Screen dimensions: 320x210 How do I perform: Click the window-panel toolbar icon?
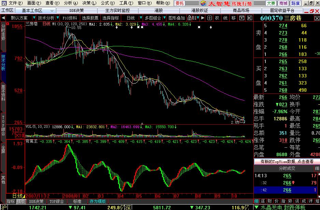pyautogui.click(x=242, y=18)
